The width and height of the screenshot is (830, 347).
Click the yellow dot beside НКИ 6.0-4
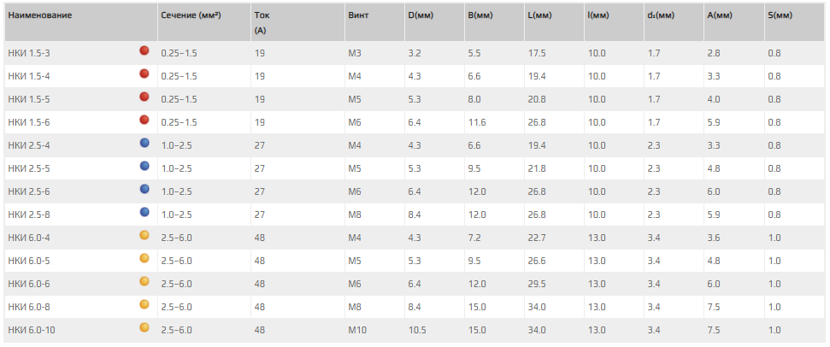coord(144,236)
